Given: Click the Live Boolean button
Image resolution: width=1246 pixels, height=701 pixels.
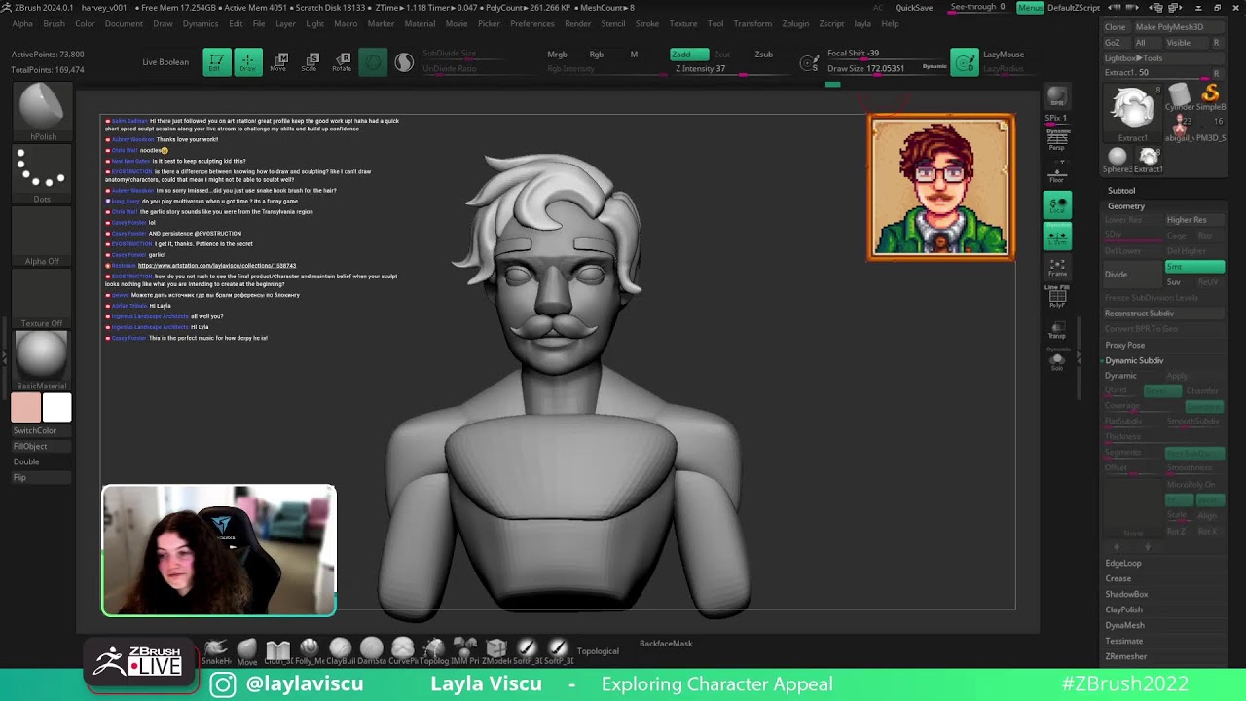Looking at the screenshot, I should click(x=165, y=62).
